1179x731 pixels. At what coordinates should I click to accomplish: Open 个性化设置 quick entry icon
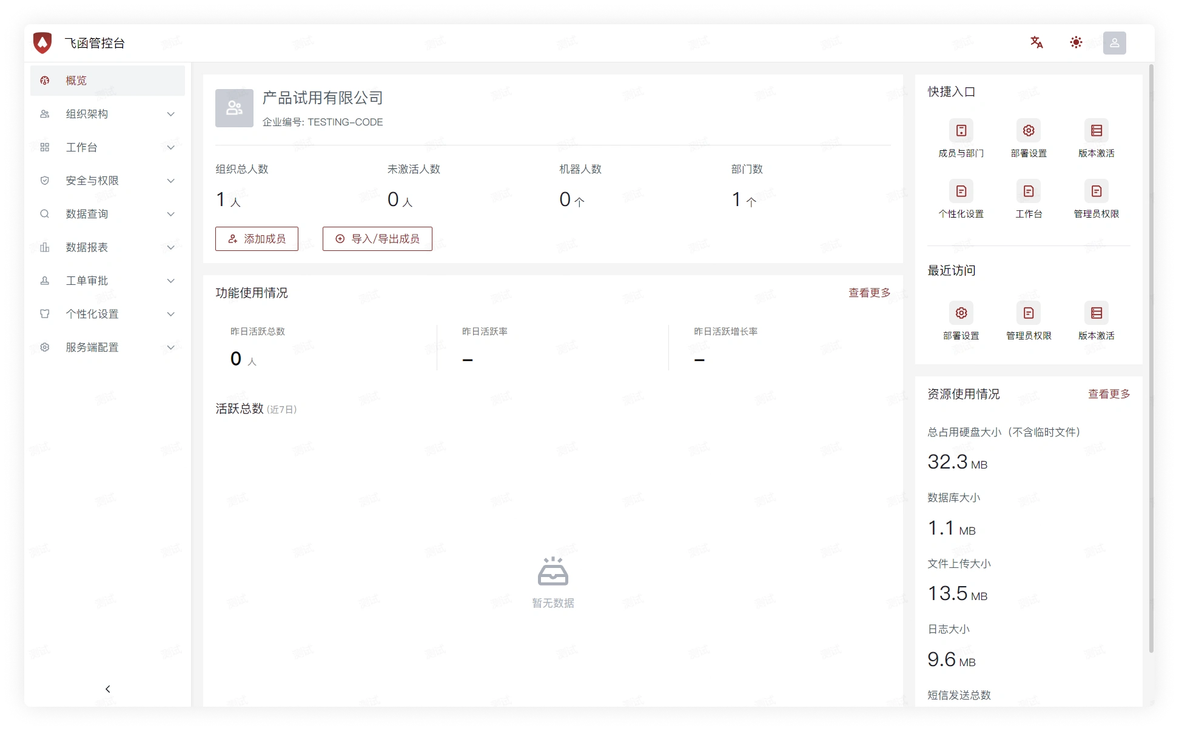pyautogui.click(x=961, y=192)
